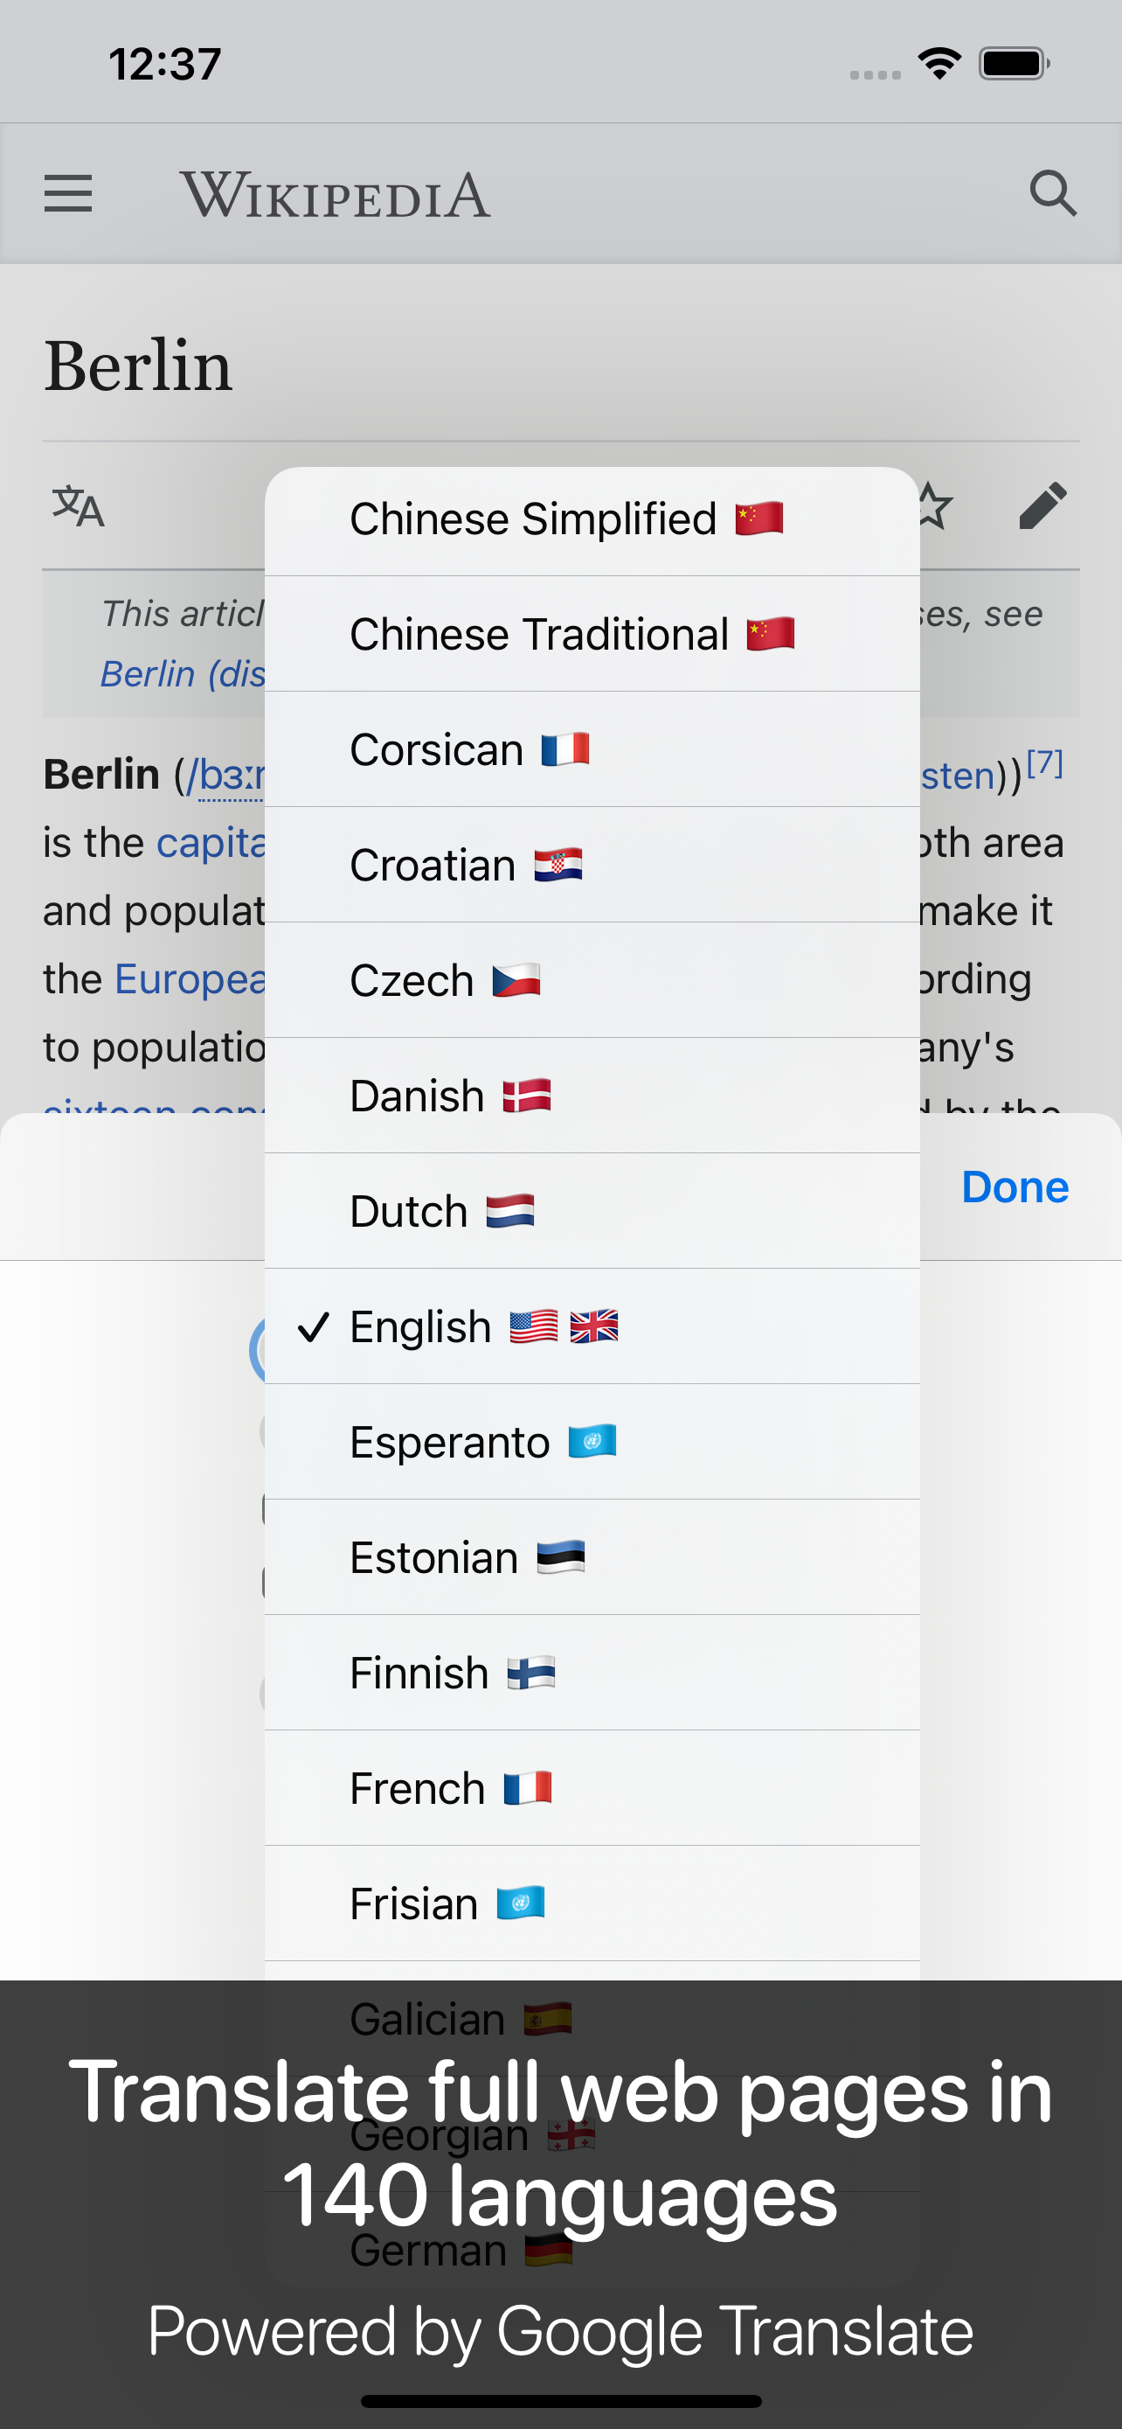Edit the Berlin article with the pencil
The height and width of the screenshot is (2429, 1122).
(x=1042, y=506)
